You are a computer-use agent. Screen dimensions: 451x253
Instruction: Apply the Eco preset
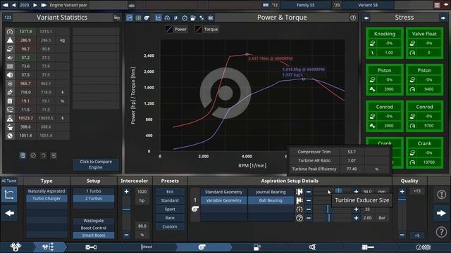(x=170, y=192)
